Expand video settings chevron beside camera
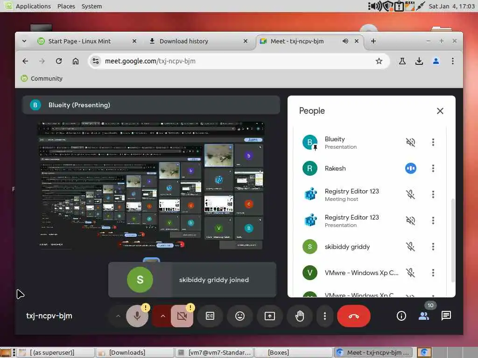 [163, 316]
